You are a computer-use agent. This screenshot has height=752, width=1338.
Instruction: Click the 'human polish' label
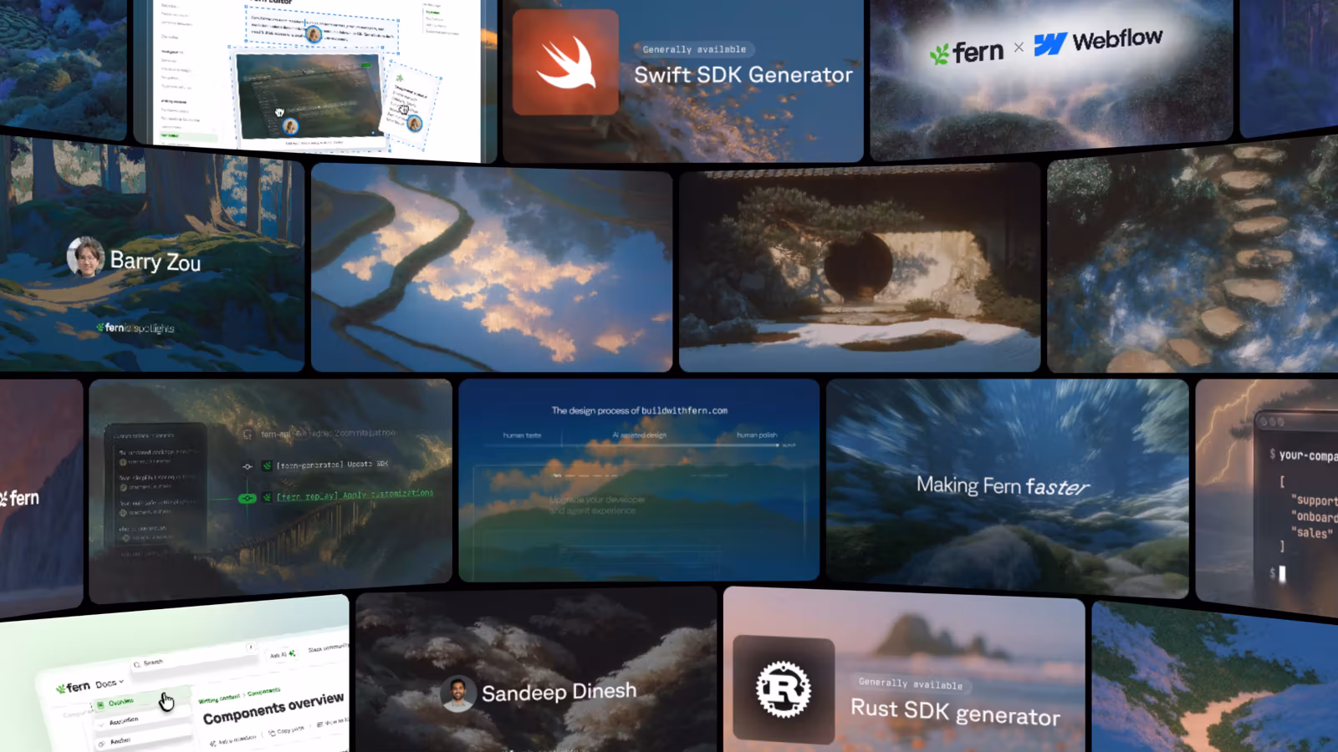tap(757, 435)
